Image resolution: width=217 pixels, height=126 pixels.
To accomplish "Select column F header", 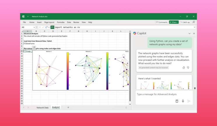I will (x=70, y=31).
